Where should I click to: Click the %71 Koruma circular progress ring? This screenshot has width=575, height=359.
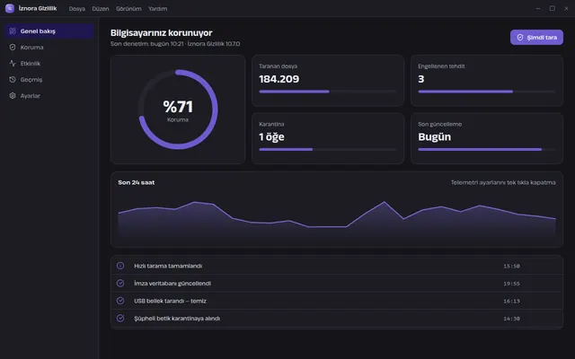pyautogui.click(x=178, y=109)
